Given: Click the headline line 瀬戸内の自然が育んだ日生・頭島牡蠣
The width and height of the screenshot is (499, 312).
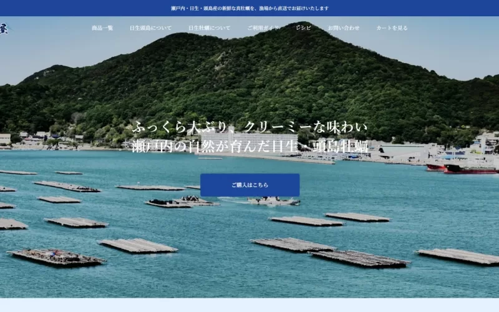Looking at the screenshot, I should [x=249, y=147].
